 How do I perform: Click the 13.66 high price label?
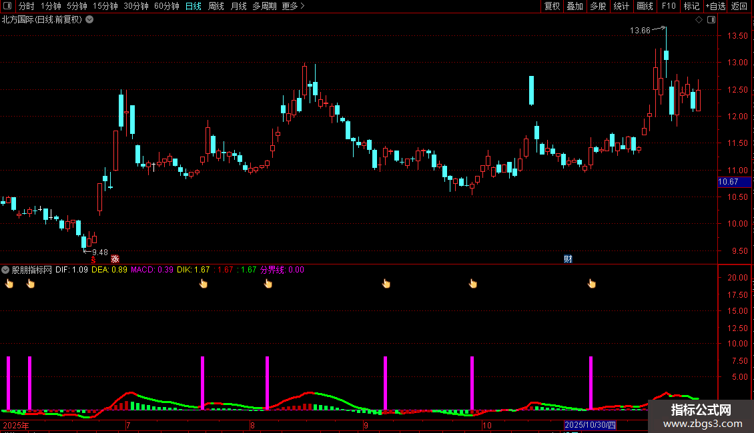click(640, 31)
